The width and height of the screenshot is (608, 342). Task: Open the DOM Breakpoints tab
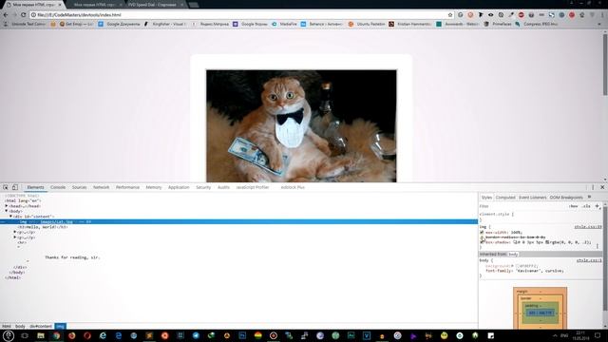tap(566, 198)
